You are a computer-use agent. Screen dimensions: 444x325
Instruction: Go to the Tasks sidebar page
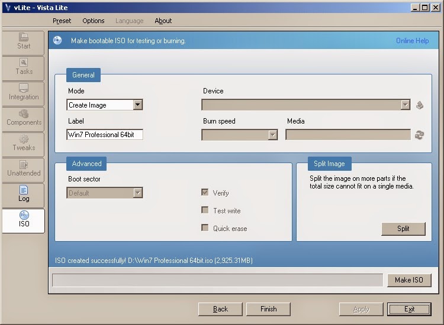23,69
